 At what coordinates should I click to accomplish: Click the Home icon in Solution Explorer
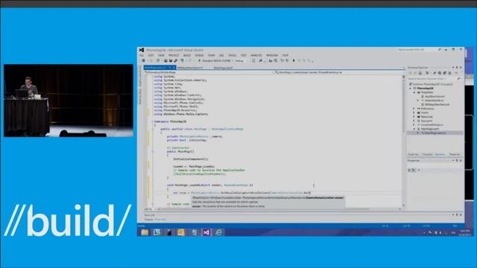[420, 73]
